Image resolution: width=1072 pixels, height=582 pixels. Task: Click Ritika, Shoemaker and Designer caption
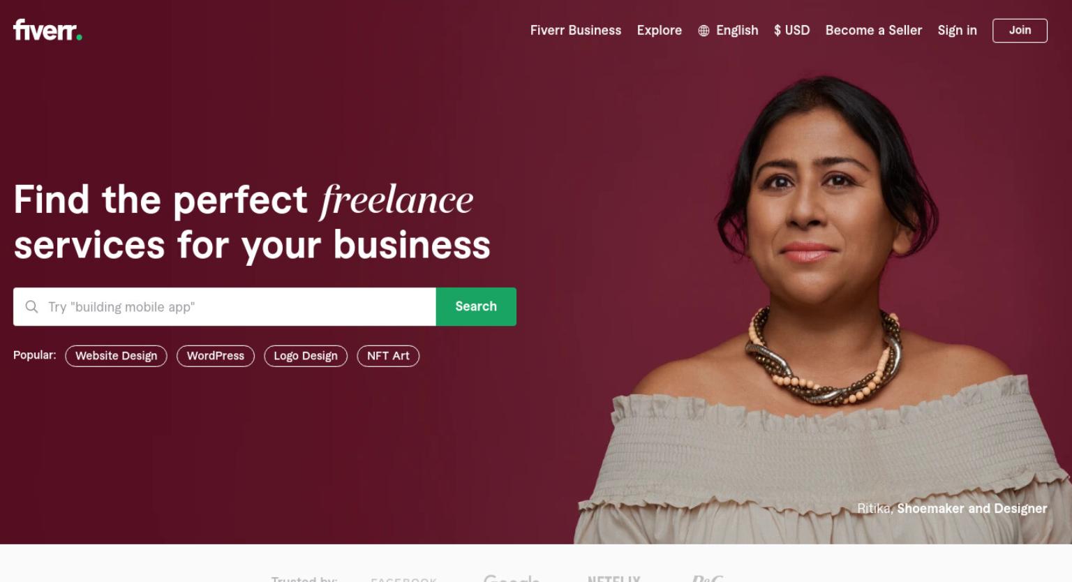click(x=952, y=508)
